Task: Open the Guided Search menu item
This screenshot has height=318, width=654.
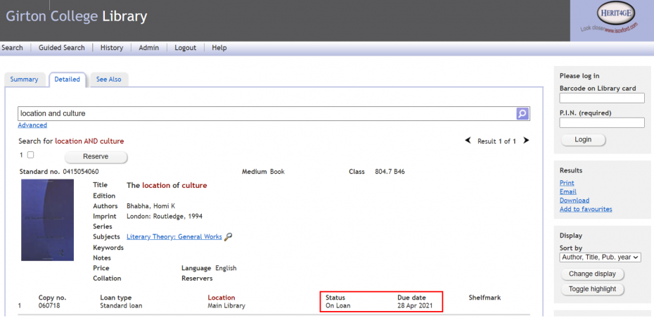Action: [62, 48]
